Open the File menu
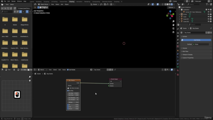Image resolution: width=213 pixels, height=120 pixels. coord(5,1)
